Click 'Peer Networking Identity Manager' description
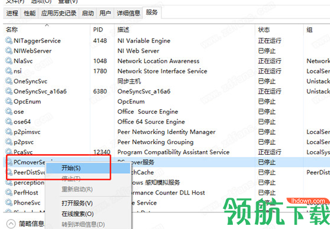 [166, 132]
